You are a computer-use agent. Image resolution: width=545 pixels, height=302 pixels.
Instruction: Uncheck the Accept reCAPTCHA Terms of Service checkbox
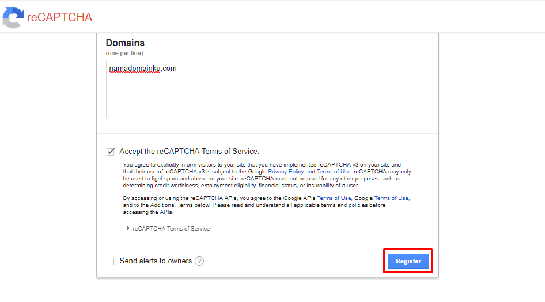[111, 152]
